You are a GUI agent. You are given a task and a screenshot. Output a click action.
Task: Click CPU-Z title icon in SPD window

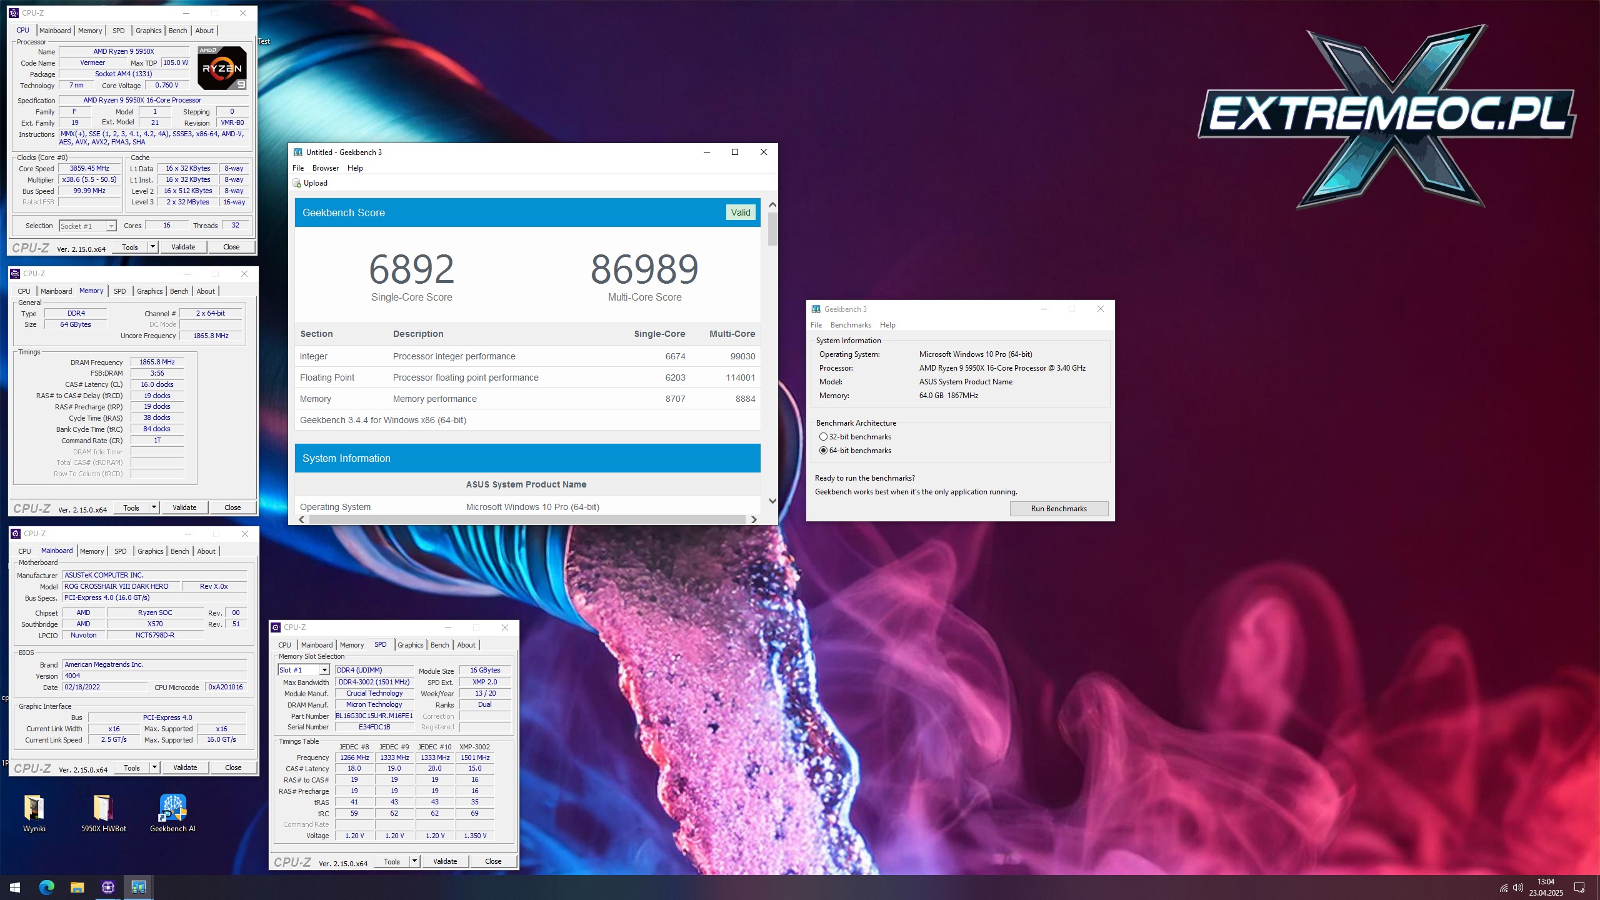(x=276, y=627)
